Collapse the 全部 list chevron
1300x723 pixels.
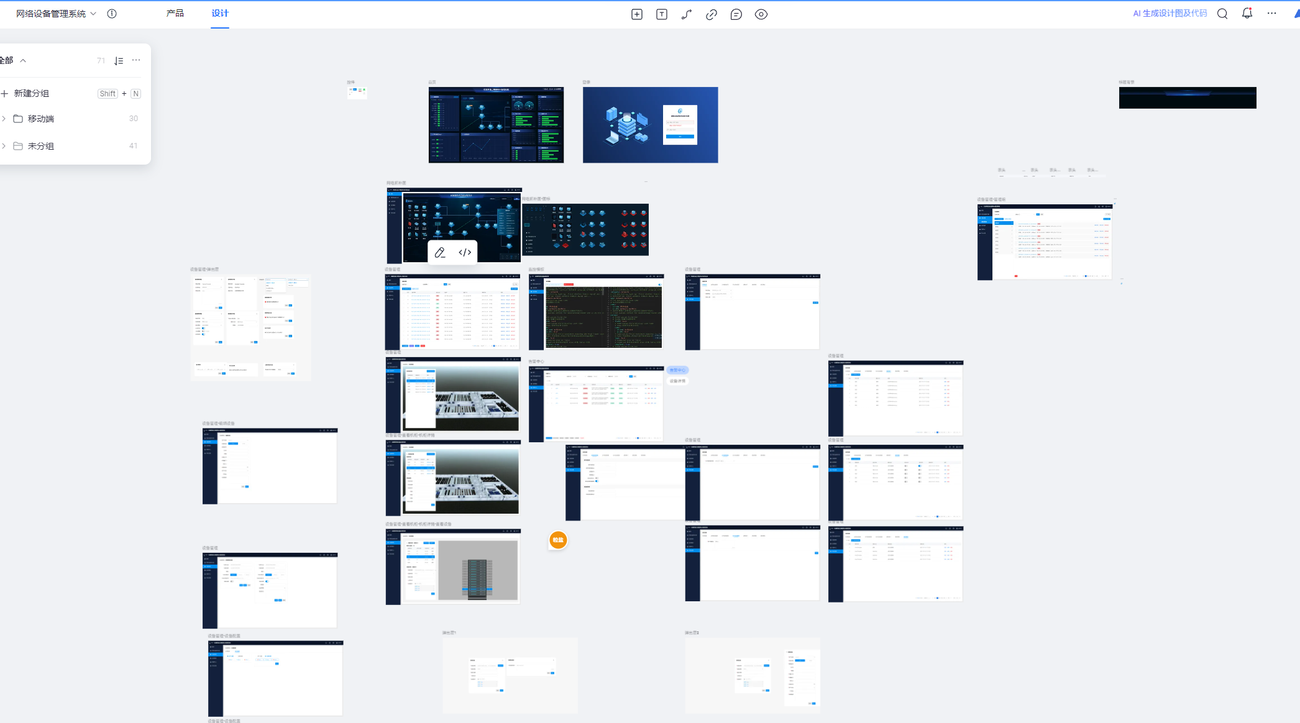coord(23,61)
